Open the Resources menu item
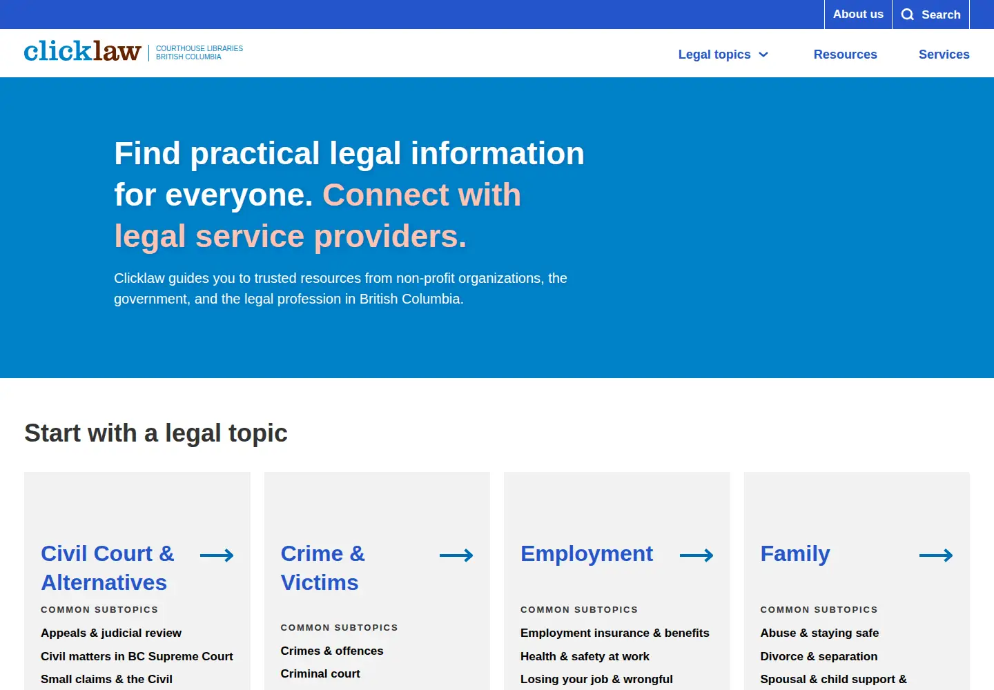 (846, 55)
